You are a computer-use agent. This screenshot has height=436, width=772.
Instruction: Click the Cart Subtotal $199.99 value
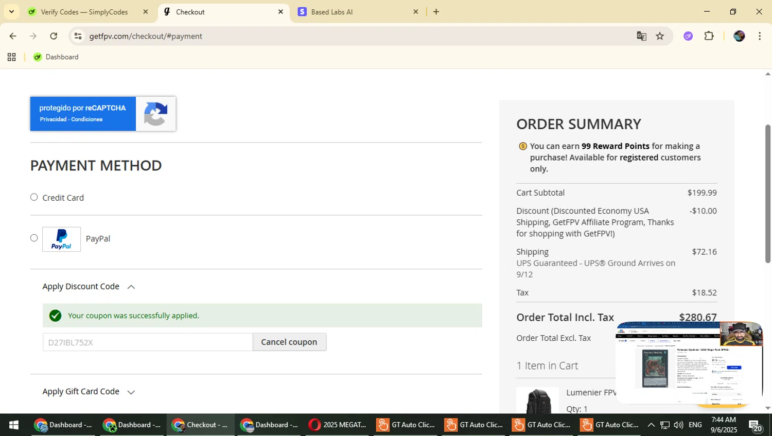click(x=702, y=193)
